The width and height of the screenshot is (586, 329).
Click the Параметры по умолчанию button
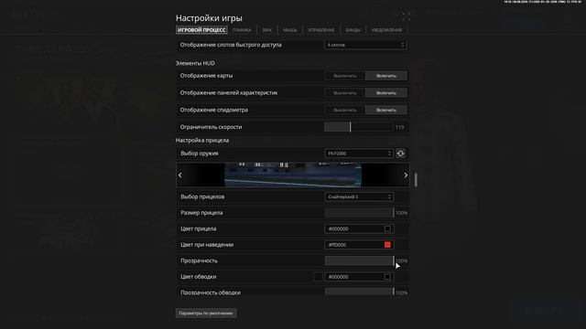coord(206,313)
